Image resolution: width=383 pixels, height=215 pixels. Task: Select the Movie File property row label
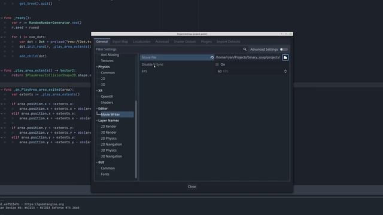149,57
